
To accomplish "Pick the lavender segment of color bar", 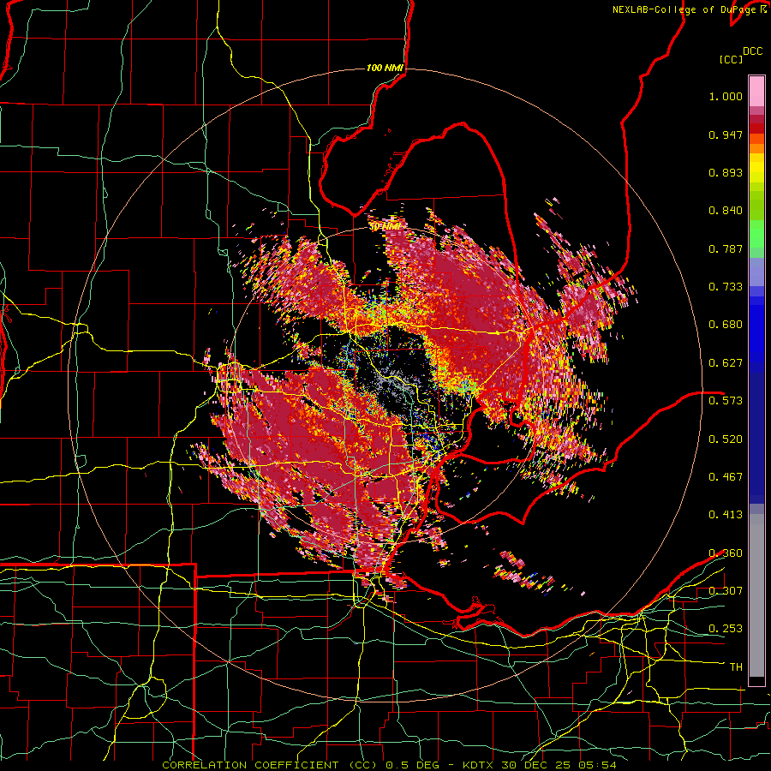I will (756, 272).
